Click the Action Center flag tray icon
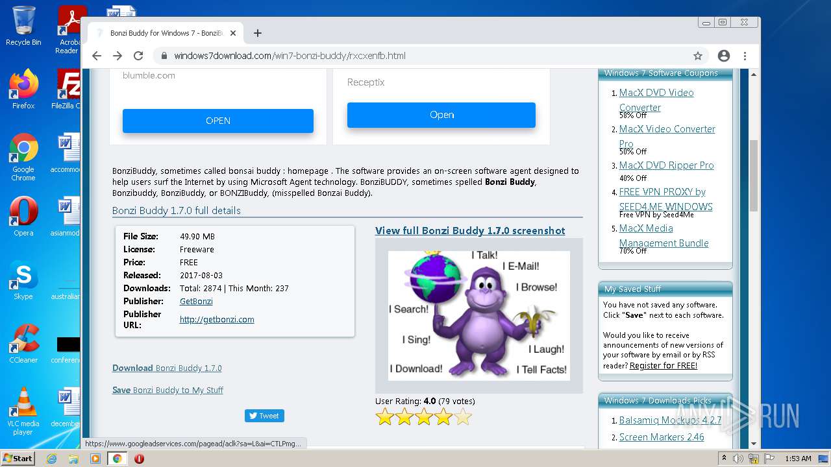 coord(769,459)
